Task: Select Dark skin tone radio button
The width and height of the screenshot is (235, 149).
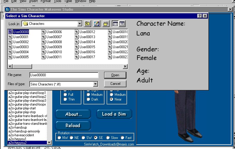Action: coord(88,99)
